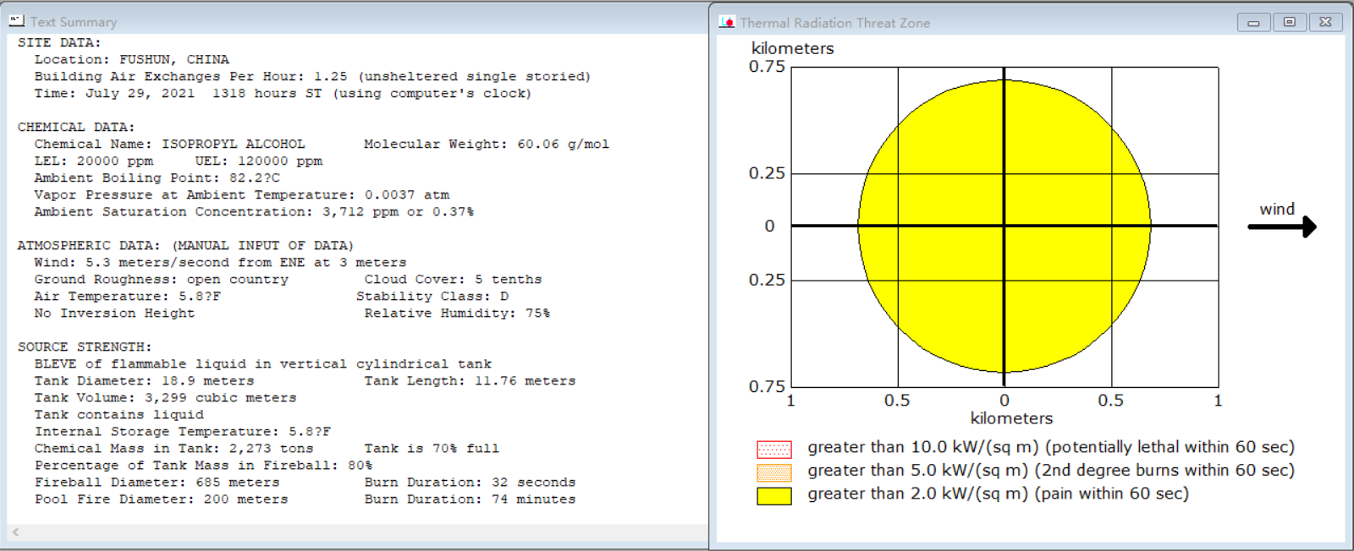Click 'Stability Class: D' text
The height and width of the screenshot is (551, 1354).
pyautogui.click(x=432, y=296)
